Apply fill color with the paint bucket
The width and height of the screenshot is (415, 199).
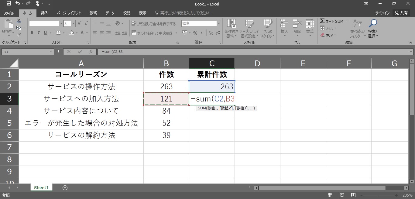[x=72, y=33]
